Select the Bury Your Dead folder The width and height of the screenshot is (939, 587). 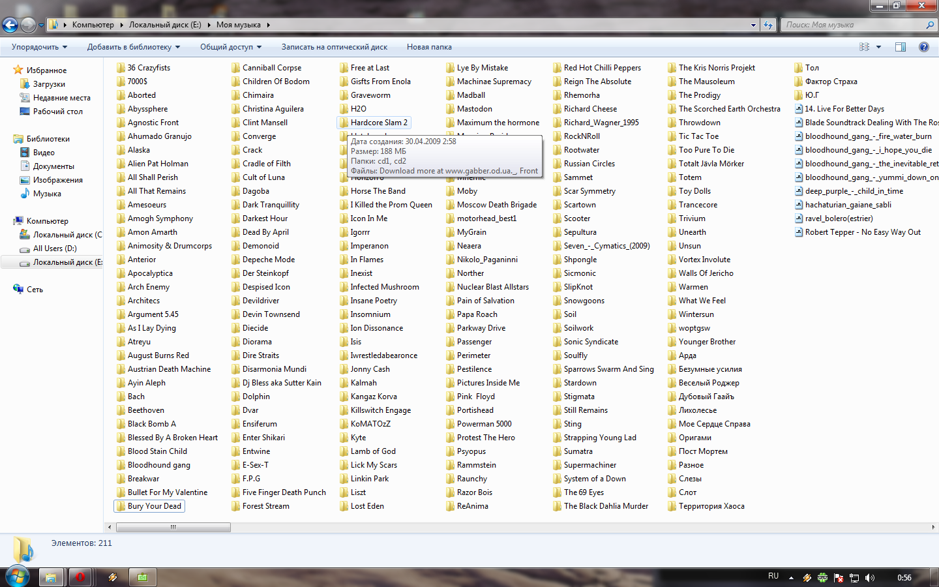[149, 506]
